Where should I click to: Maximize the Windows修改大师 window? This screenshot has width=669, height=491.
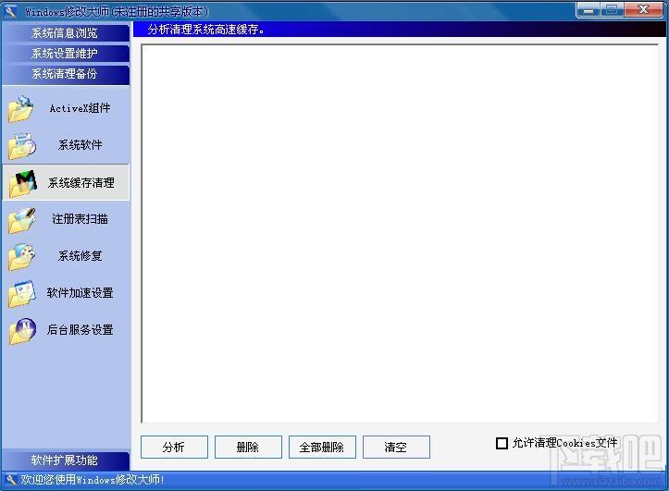612,10
